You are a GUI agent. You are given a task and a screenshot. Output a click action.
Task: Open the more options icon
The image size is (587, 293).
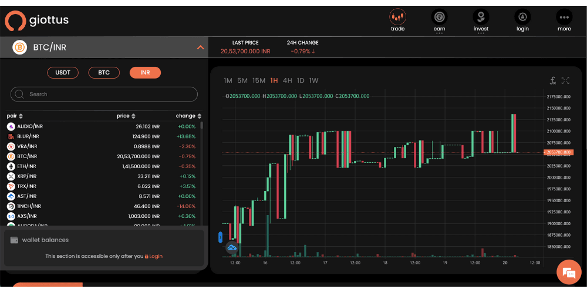564,16
